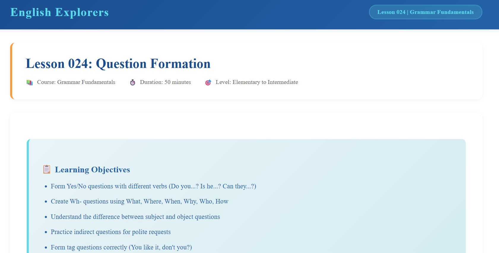
Task: Click the Learning Objectives section heading
Action: (92, 170)
